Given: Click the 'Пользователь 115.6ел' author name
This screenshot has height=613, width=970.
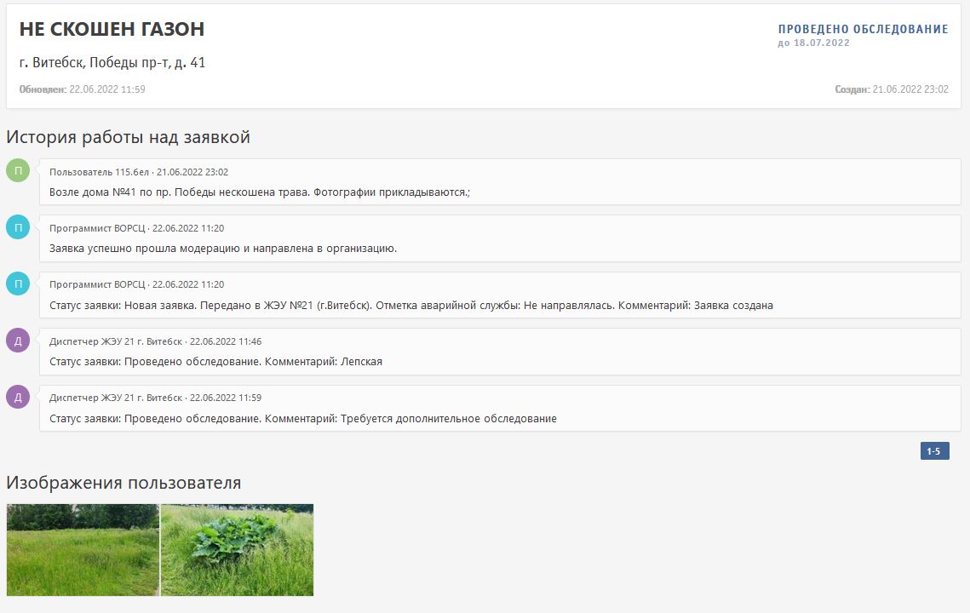Looking at the screenshot, I should (99, 172).
